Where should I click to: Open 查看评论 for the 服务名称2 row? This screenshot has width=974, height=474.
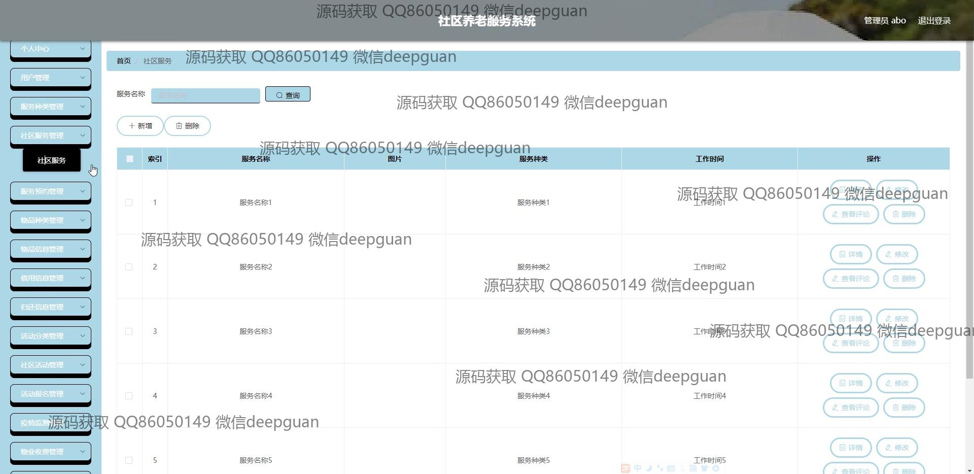pos(851,279)
